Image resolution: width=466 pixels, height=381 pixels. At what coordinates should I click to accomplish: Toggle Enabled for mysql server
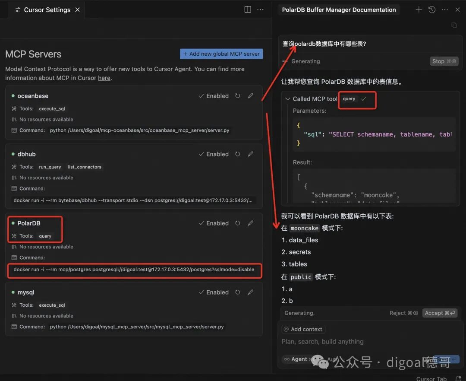point(214,292)
